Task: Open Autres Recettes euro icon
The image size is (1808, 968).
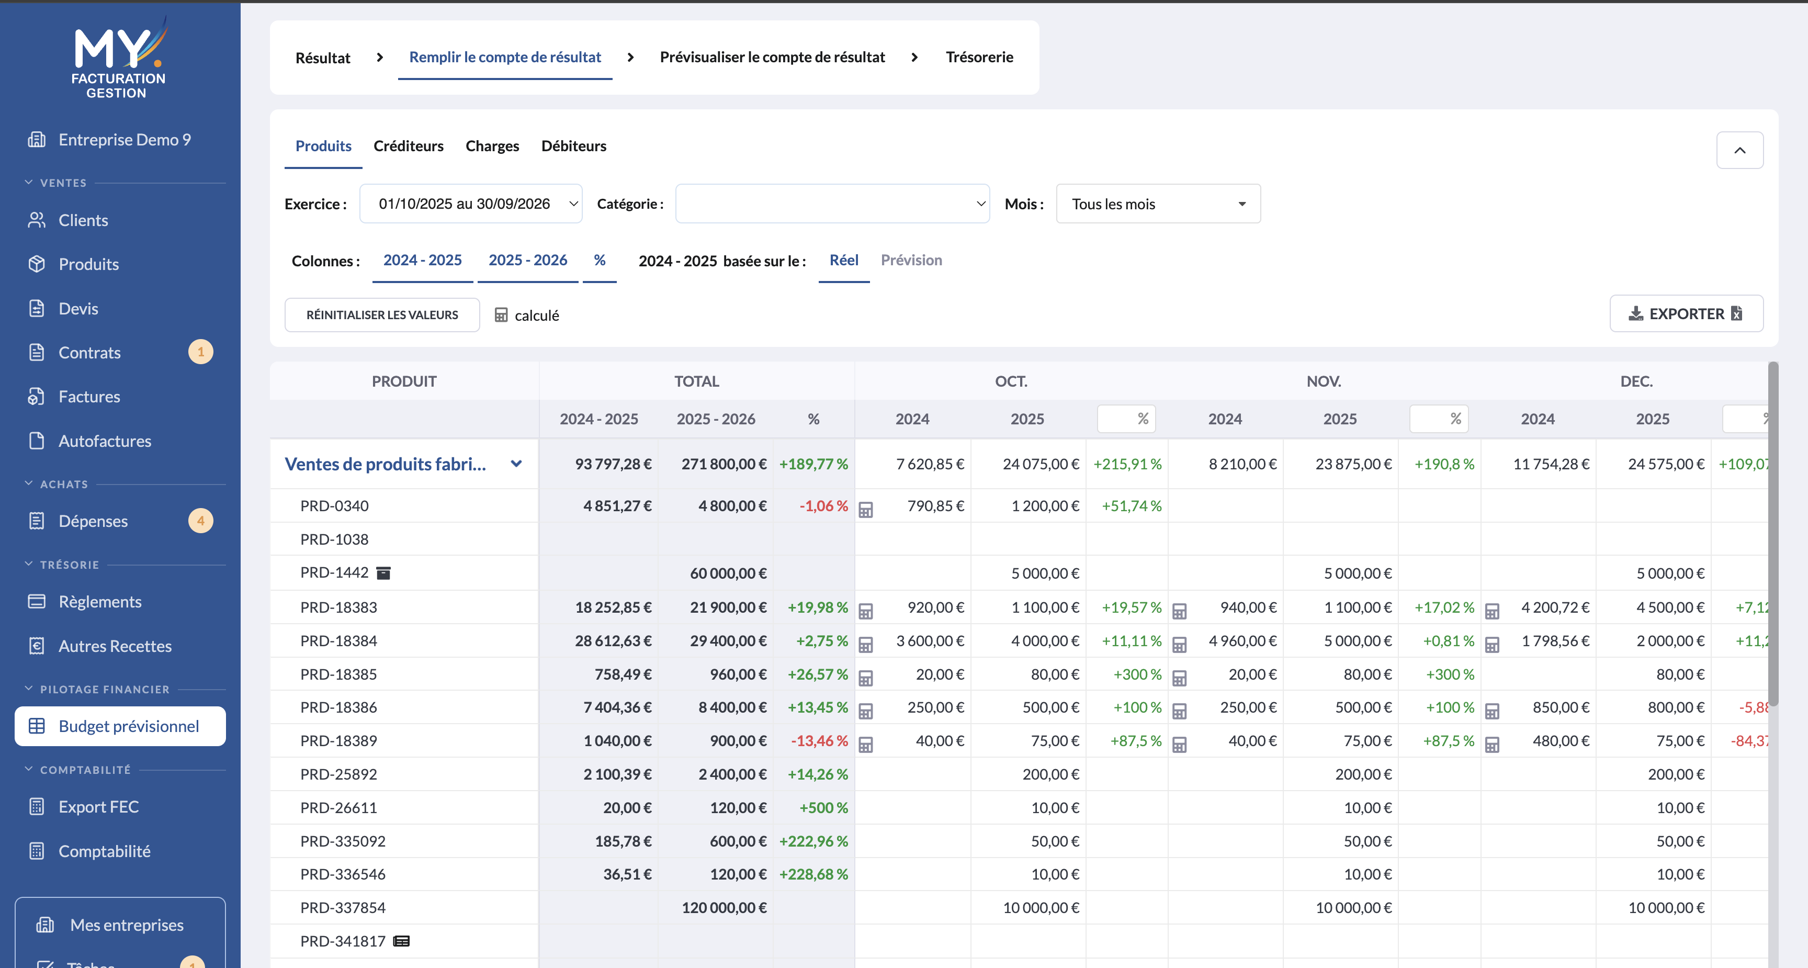Action: pyautogui.click(x=37, y=646)
